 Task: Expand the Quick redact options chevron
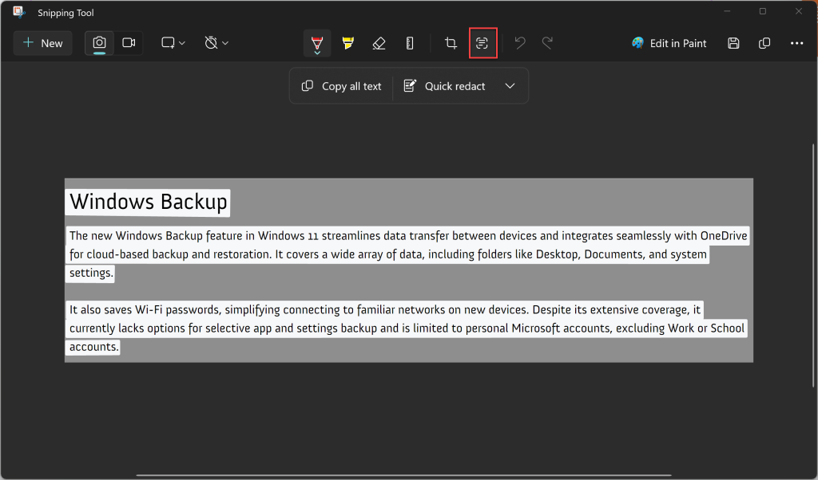pos(510,86)
